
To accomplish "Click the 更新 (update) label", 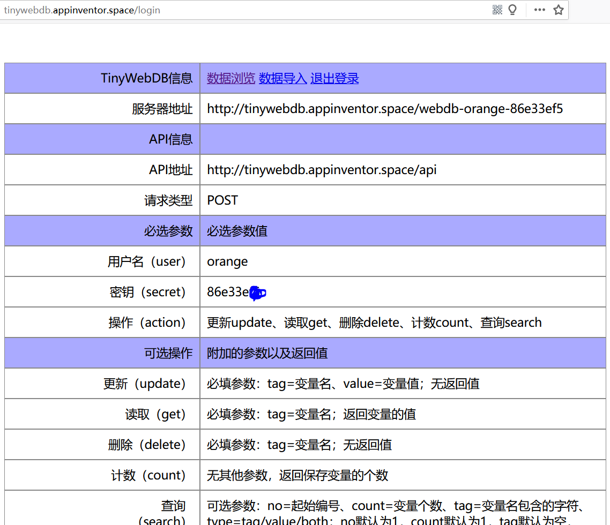I will tap(144, 384).
